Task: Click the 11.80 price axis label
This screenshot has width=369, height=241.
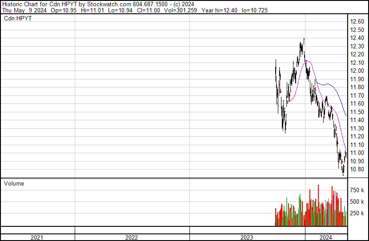Action: coord(357,87)
